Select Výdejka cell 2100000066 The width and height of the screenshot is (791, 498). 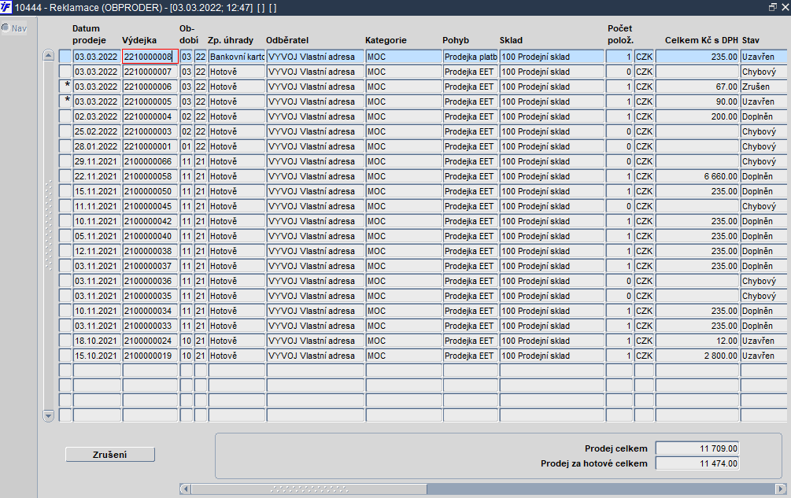coord(150,161)
